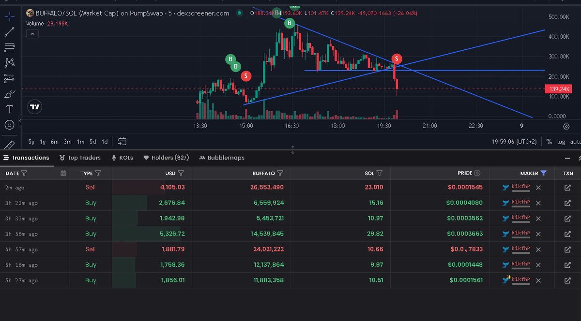
Task: Select the chart/table pane resize handle
Action: [292, 150]
